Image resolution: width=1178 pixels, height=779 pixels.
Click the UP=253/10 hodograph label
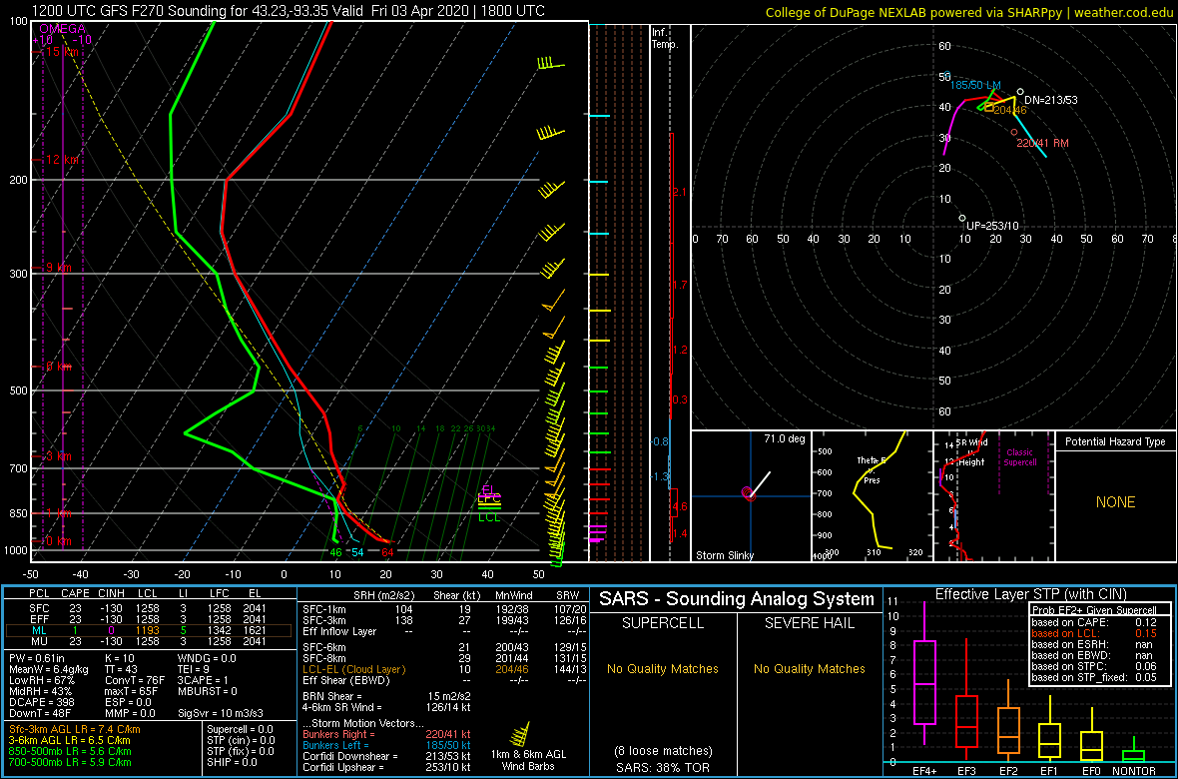point(992,226)
